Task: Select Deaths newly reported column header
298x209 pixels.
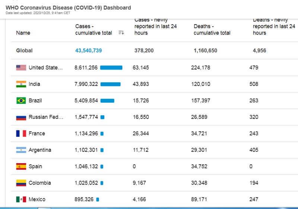Action: click(x=274, y=26)
